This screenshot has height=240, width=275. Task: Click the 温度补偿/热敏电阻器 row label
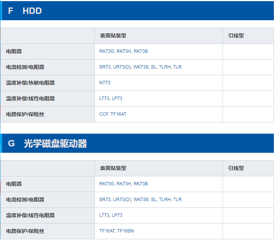coord(30,83)
